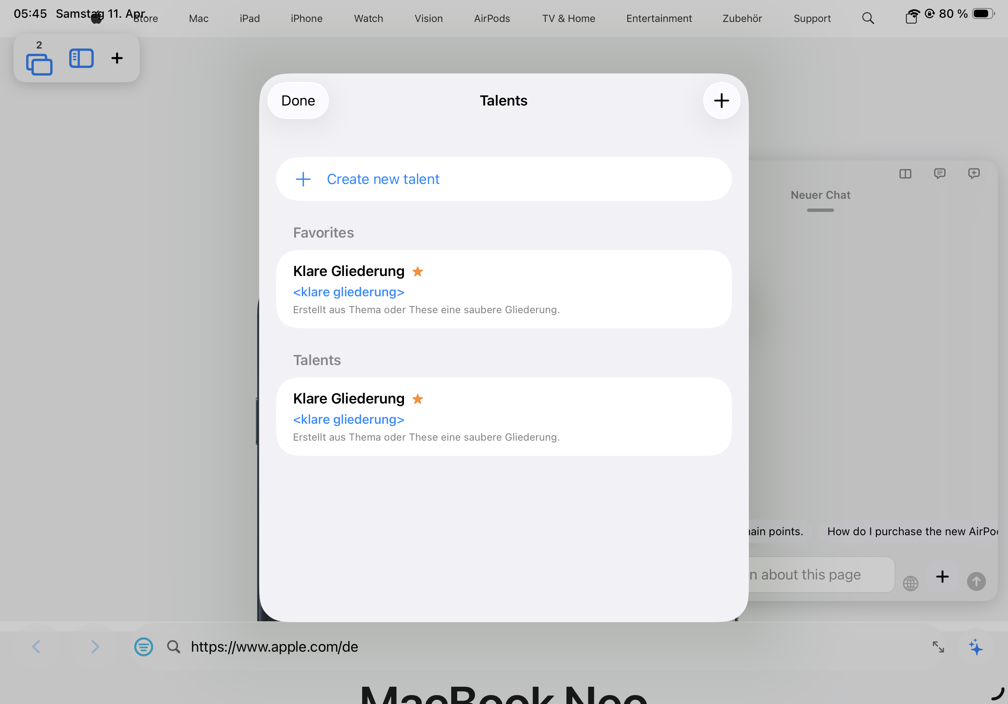Open page options via the list icon
The width and height of the screenshot is (1008, 704).
[143, 647]
